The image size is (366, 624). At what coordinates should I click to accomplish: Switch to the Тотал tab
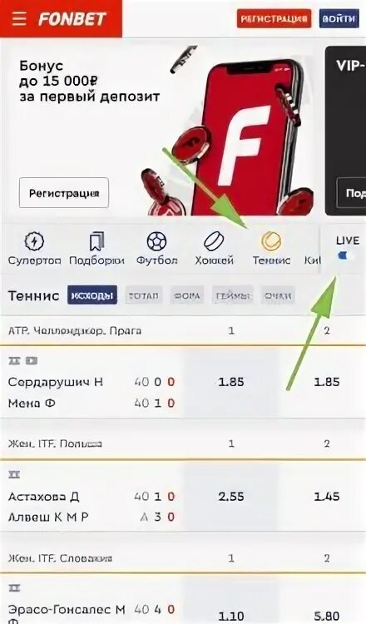[x=144, y=295]
